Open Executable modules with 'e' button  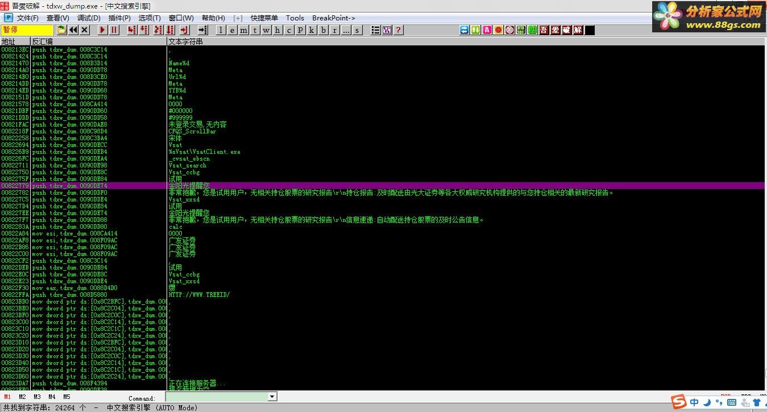[x=233, y=30]
